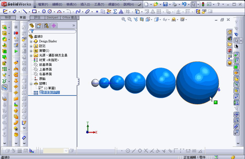Open the 工具(T) menu
Viewport: 245px width, 159px height.
tap(99, 4)
